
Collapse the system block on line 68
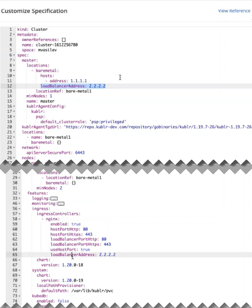19,270
